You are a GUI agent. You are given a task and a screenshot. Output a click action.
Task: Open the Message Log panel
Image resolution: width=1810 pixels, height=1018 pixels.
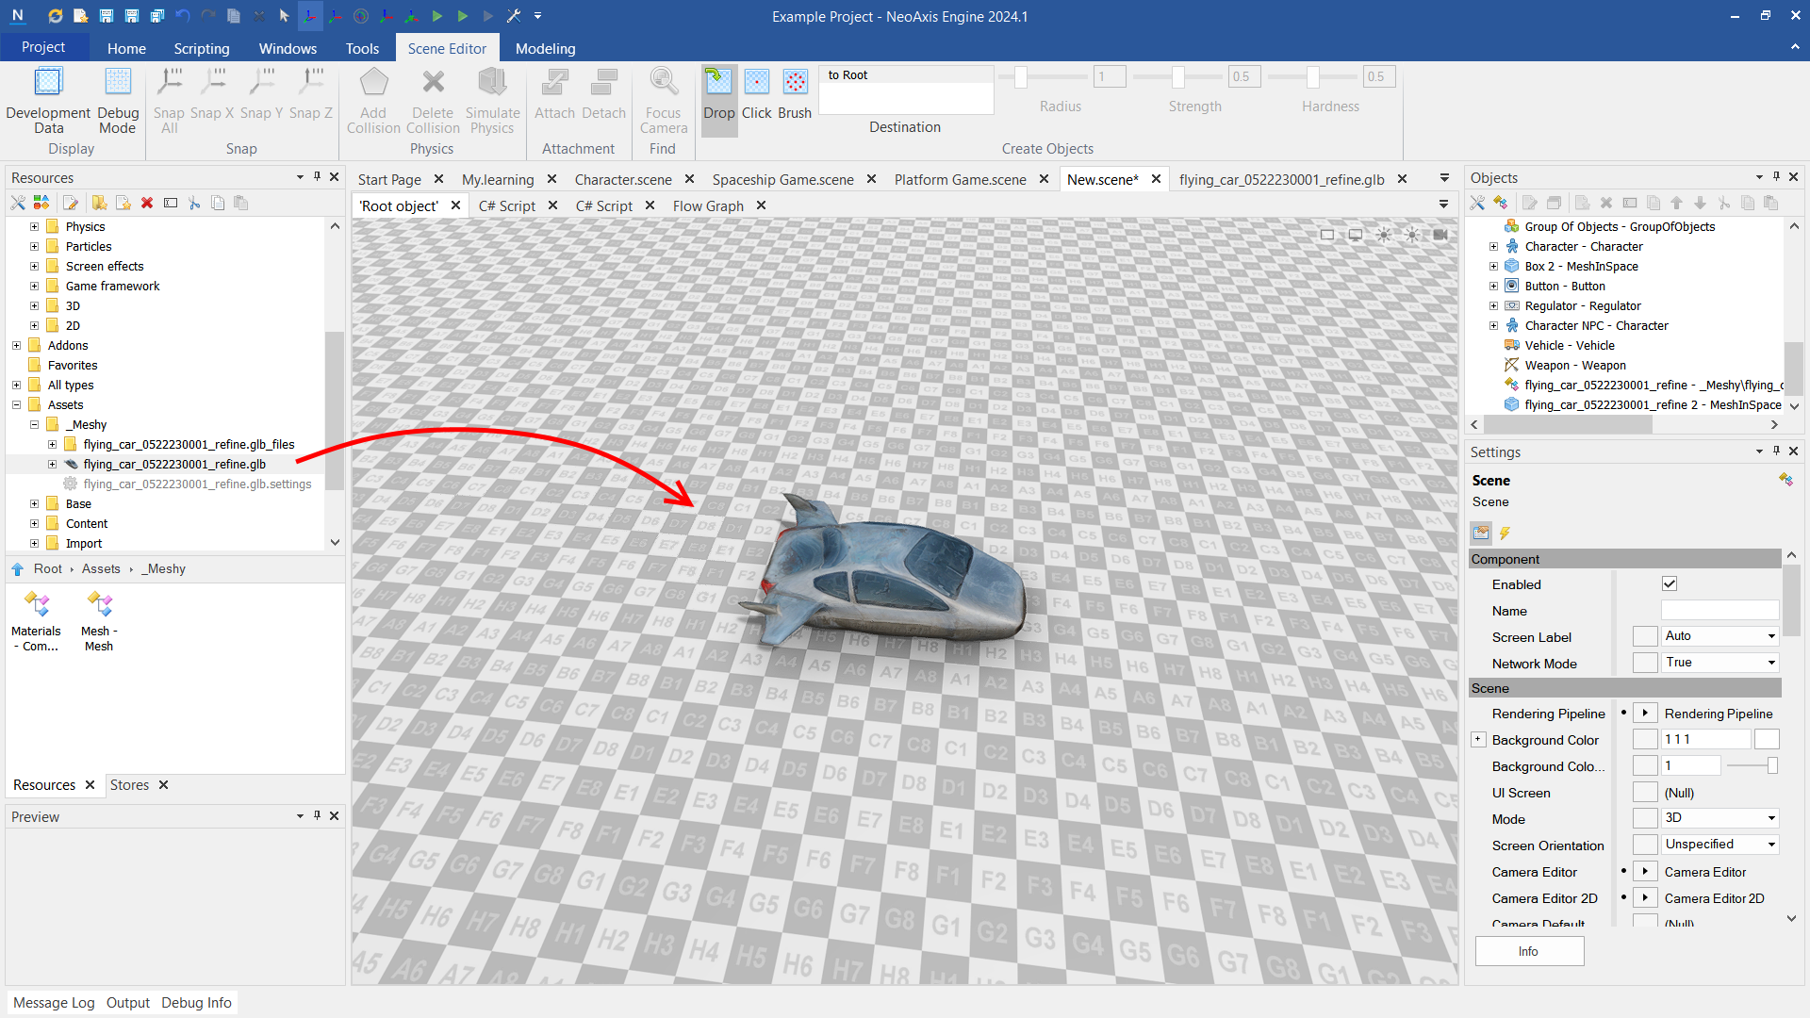[x=54, y=1003]
